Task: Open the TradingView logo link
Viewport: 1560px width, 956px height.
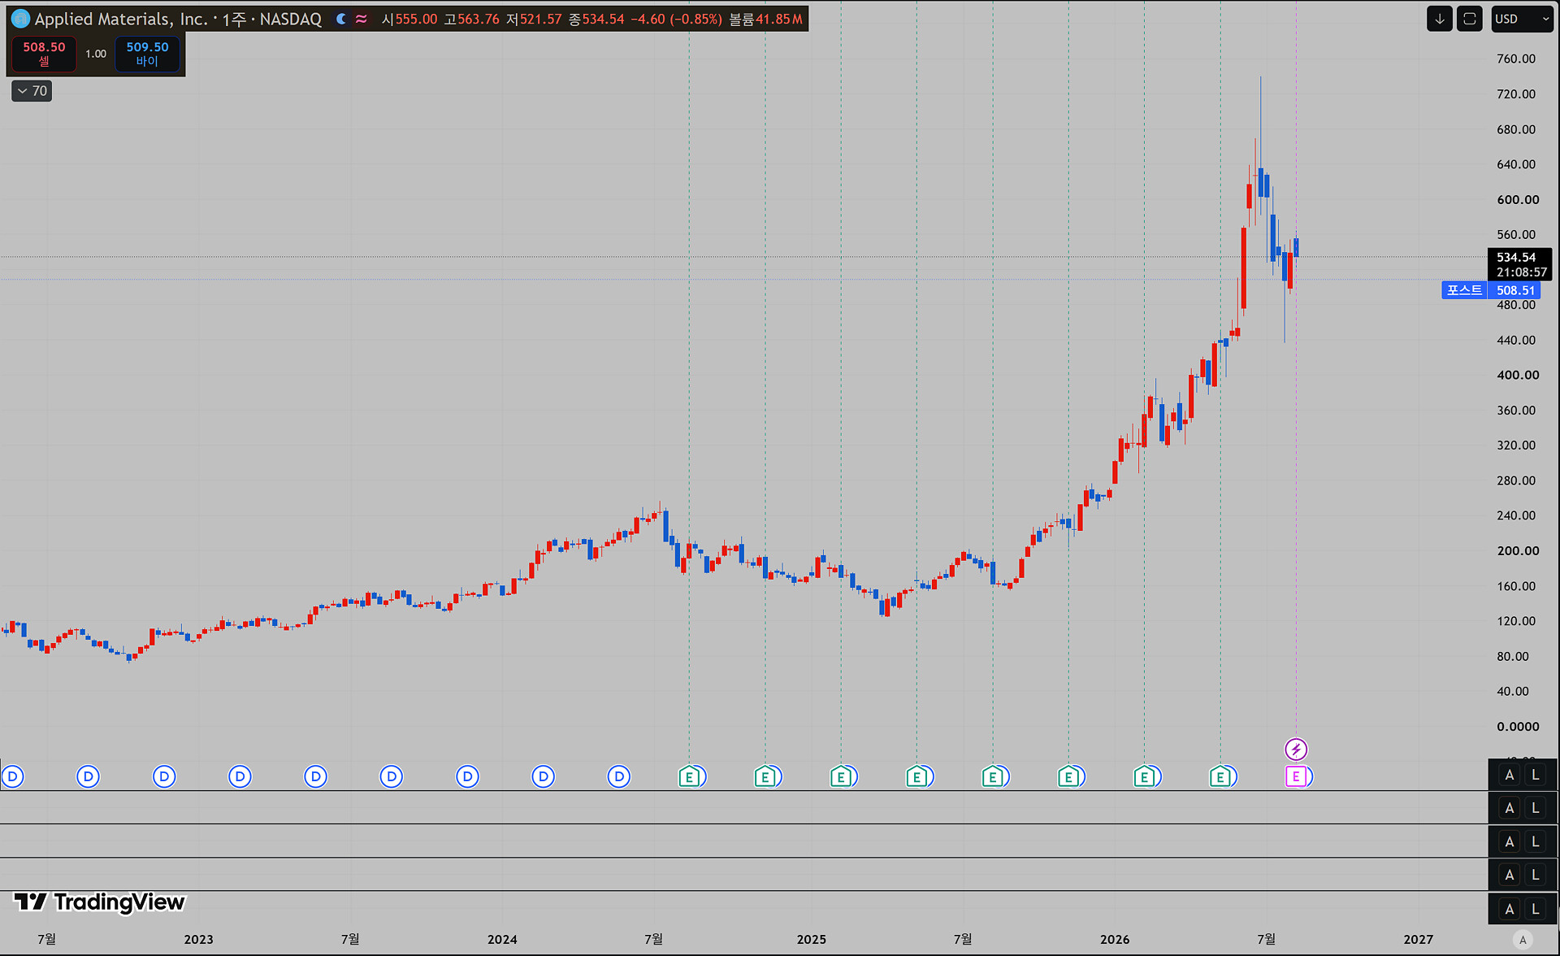Action: click(x=100, y=902)
